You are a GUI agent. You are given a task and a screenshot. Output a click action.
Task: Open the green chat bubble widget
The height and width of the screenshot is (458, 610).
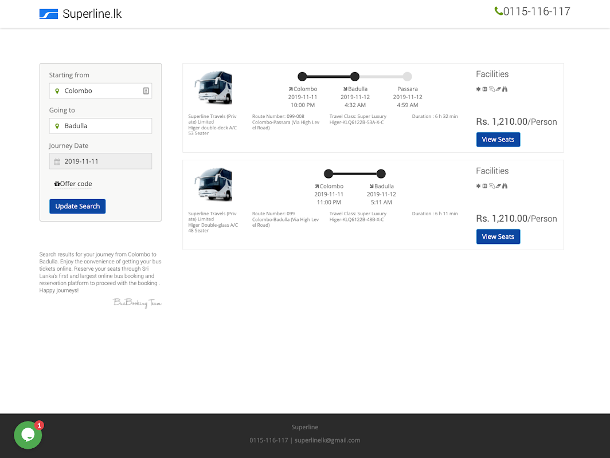click(x=28, y=435)
